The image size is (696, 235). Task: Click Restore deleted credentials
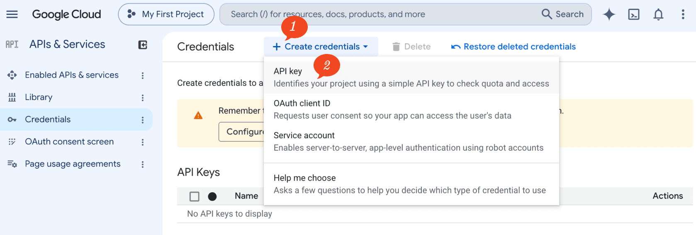(513, 47)
